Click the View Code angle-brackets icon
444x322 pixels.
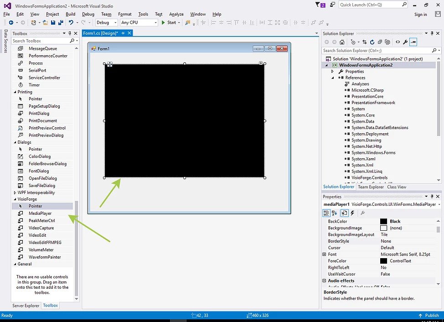[398, 42]
